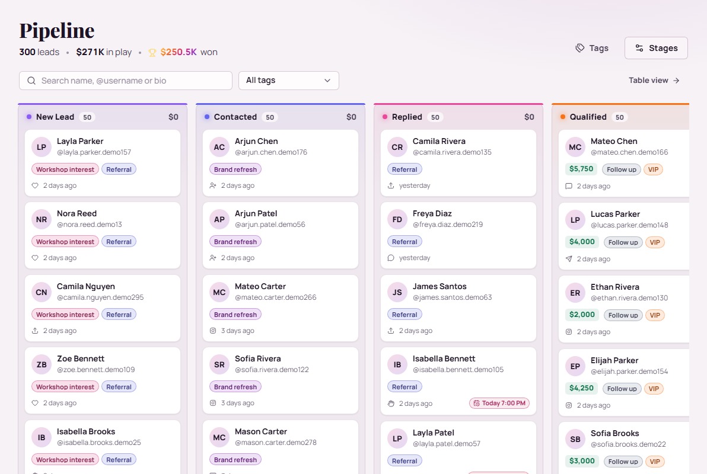Click Referral tag on Nora Reed card

(119, 242)
